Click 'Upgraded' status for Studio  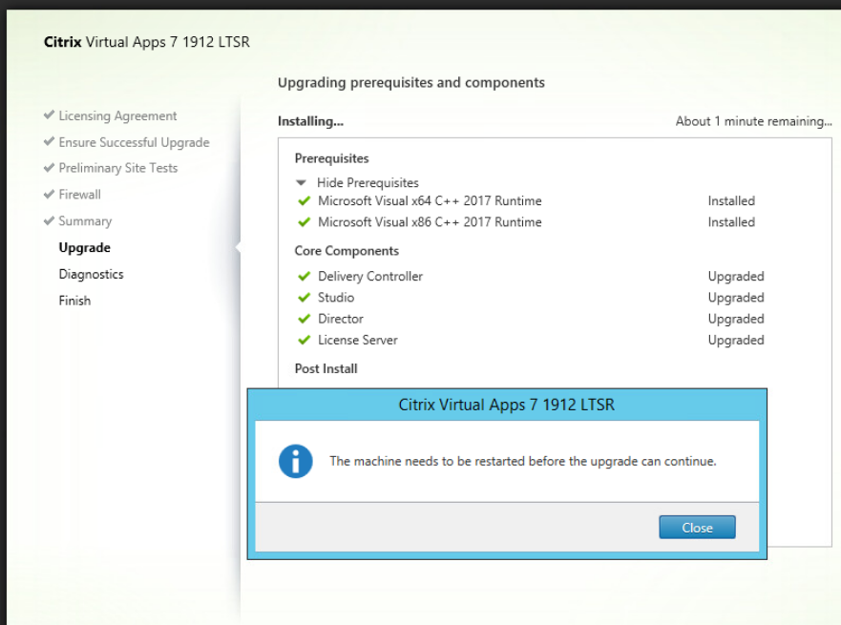point(736,298)
